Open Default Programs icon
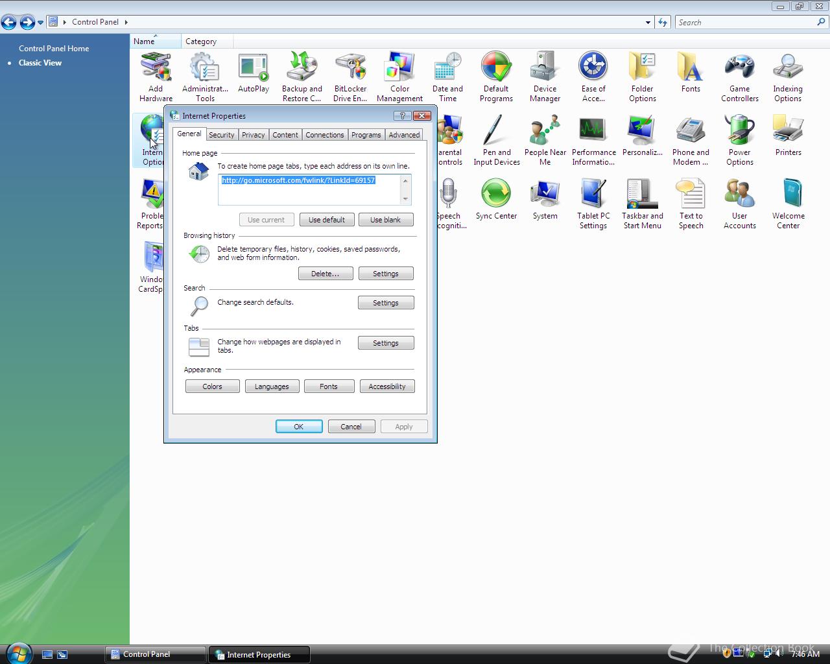Viewport: 830px width, 664px height. pos(496,77)
